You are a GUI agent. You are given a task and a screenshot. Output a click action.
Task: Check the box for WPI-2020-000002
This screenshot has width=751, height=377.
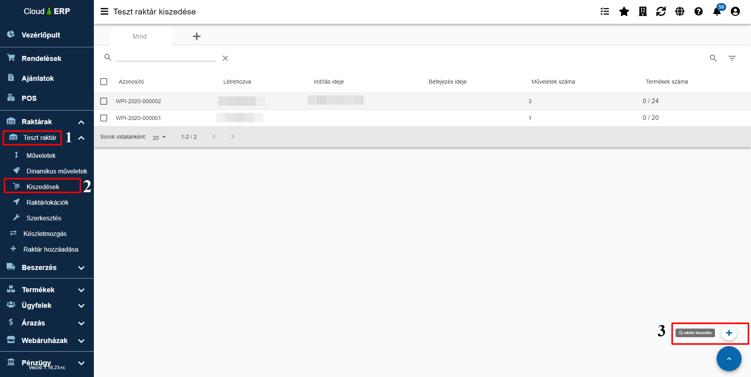pyautogui.click(x=104, y=101)
